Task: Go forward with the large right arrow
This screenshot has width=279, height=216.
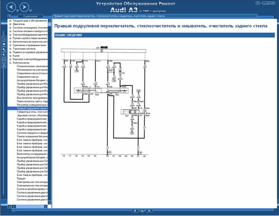Action: point(24,7)
